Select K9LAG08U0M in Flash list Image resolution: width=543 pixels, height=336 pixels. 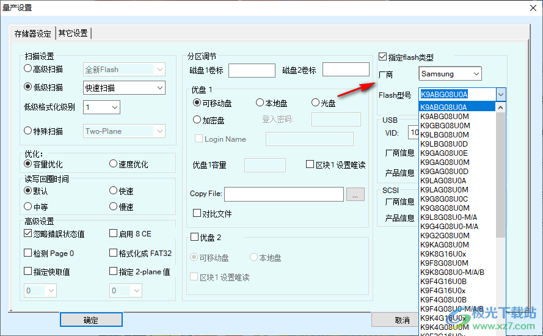point(457,190)
